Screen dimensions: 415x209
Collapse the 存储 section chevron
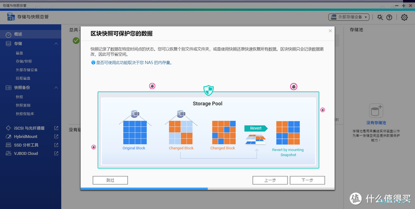[x=56, y=44]
